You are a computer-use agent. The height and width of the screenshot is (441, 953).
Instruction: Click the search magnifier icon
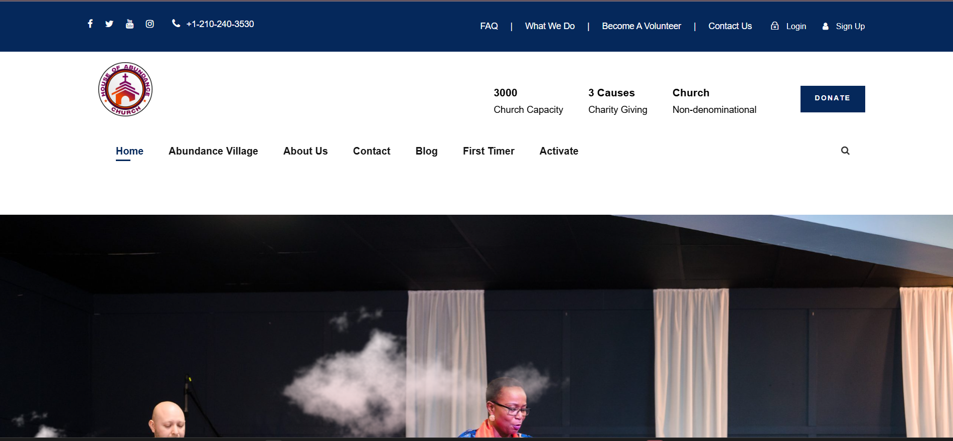pos(845,151)
